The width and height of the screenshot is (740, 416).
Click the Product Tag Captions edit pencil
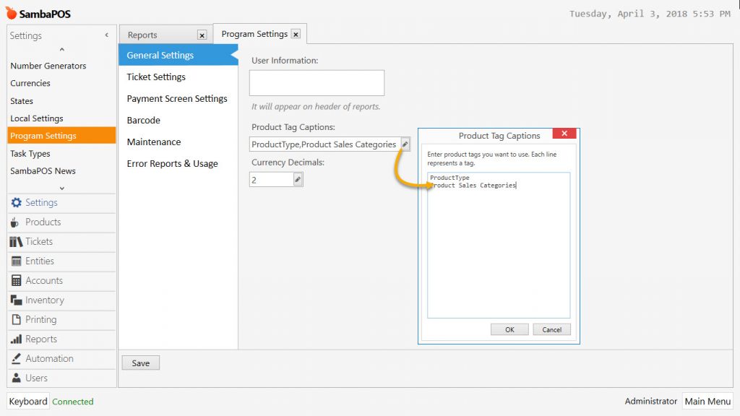(405, 144)
